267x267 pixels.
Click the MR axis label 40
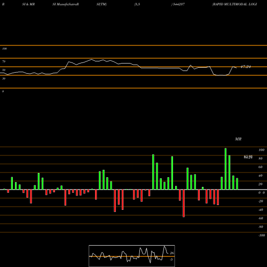261,176
